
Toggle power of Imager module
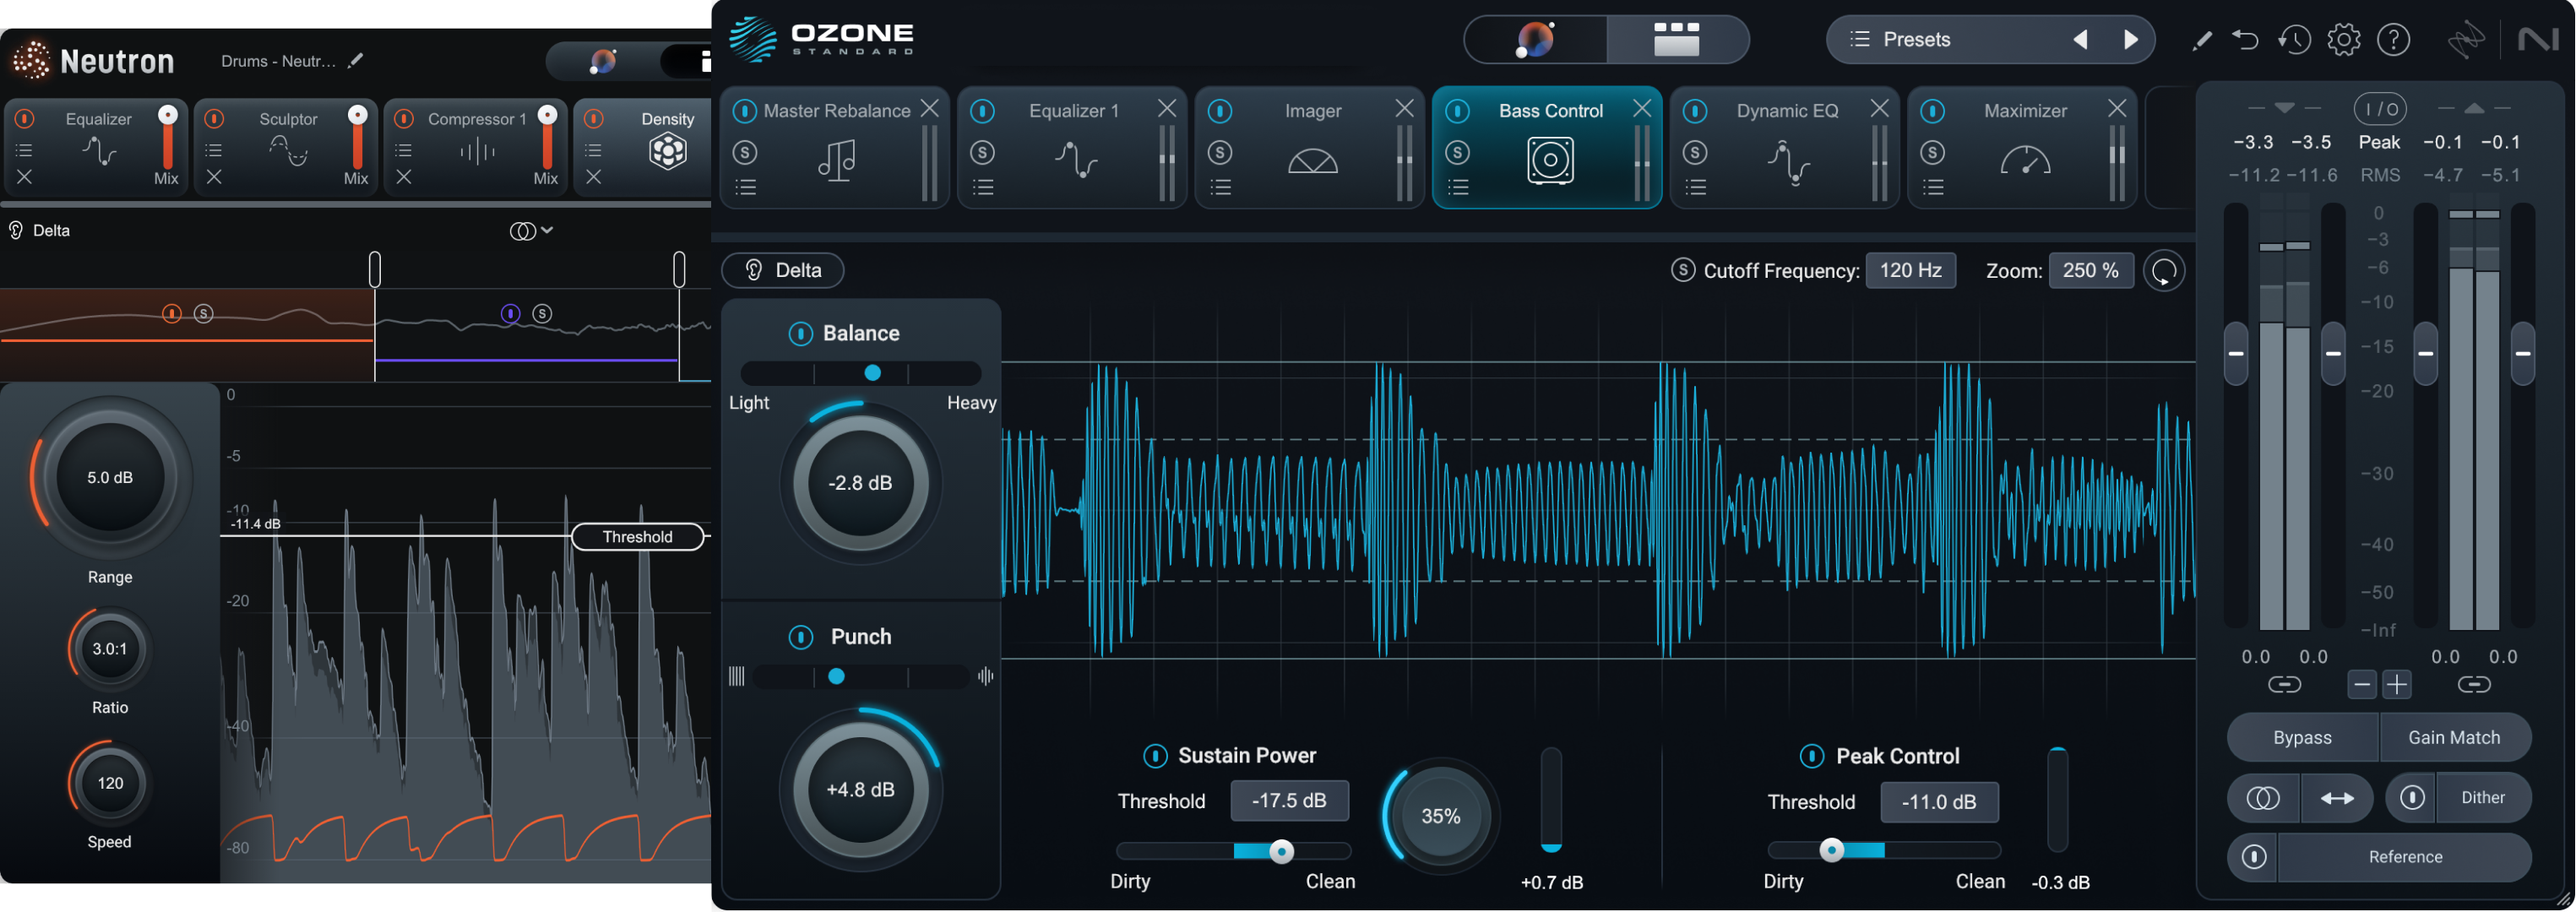pyautogui.click(x=1219, y=111)
